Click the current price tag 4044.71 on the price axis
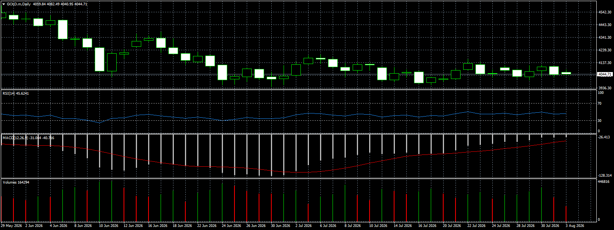This screenshot has height=230, width=614. (604, 74)
